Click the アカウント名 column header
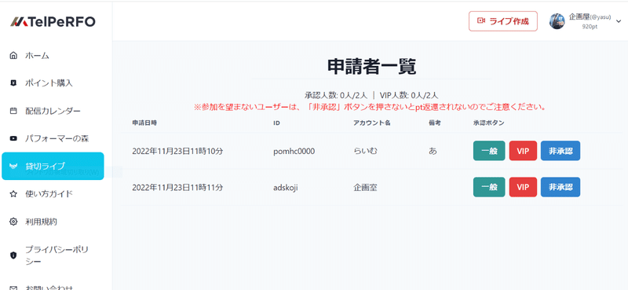 click(371, 123)
